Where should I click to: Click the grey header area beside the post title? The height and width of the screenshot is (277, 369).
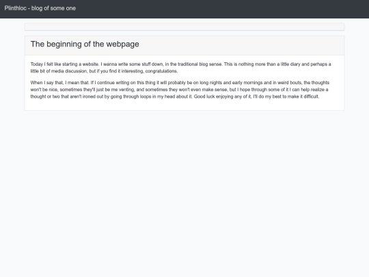click(x=240, y=45)
